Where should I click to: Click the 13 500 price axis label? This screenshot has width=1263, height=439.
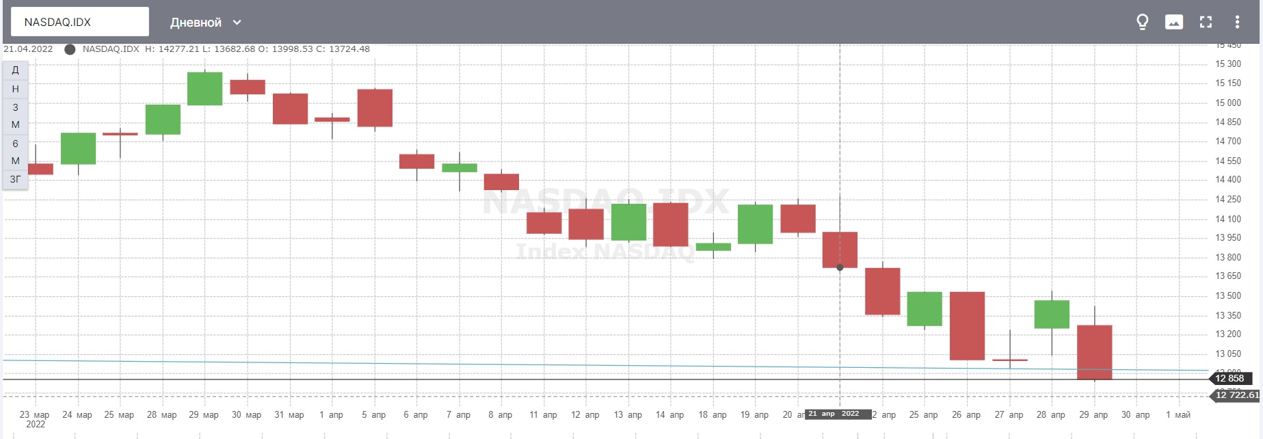pyautogui.click(x=1228, y=296)
